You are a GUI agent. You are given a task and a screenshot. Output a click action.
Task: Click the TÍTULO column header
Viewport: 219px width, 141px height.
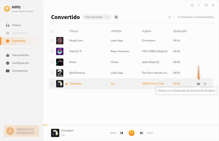pyautogui.click(x=74, y=31)
